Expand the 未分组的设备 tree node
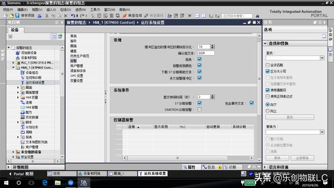The height and width of the screenshot is (188, 334). pyautogui.click(x=13, y=152)
